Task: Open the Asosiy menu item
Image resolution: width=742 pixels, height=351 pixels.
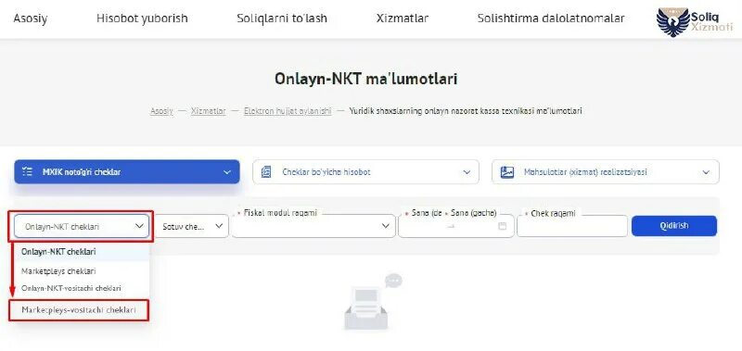Action: 31,19
